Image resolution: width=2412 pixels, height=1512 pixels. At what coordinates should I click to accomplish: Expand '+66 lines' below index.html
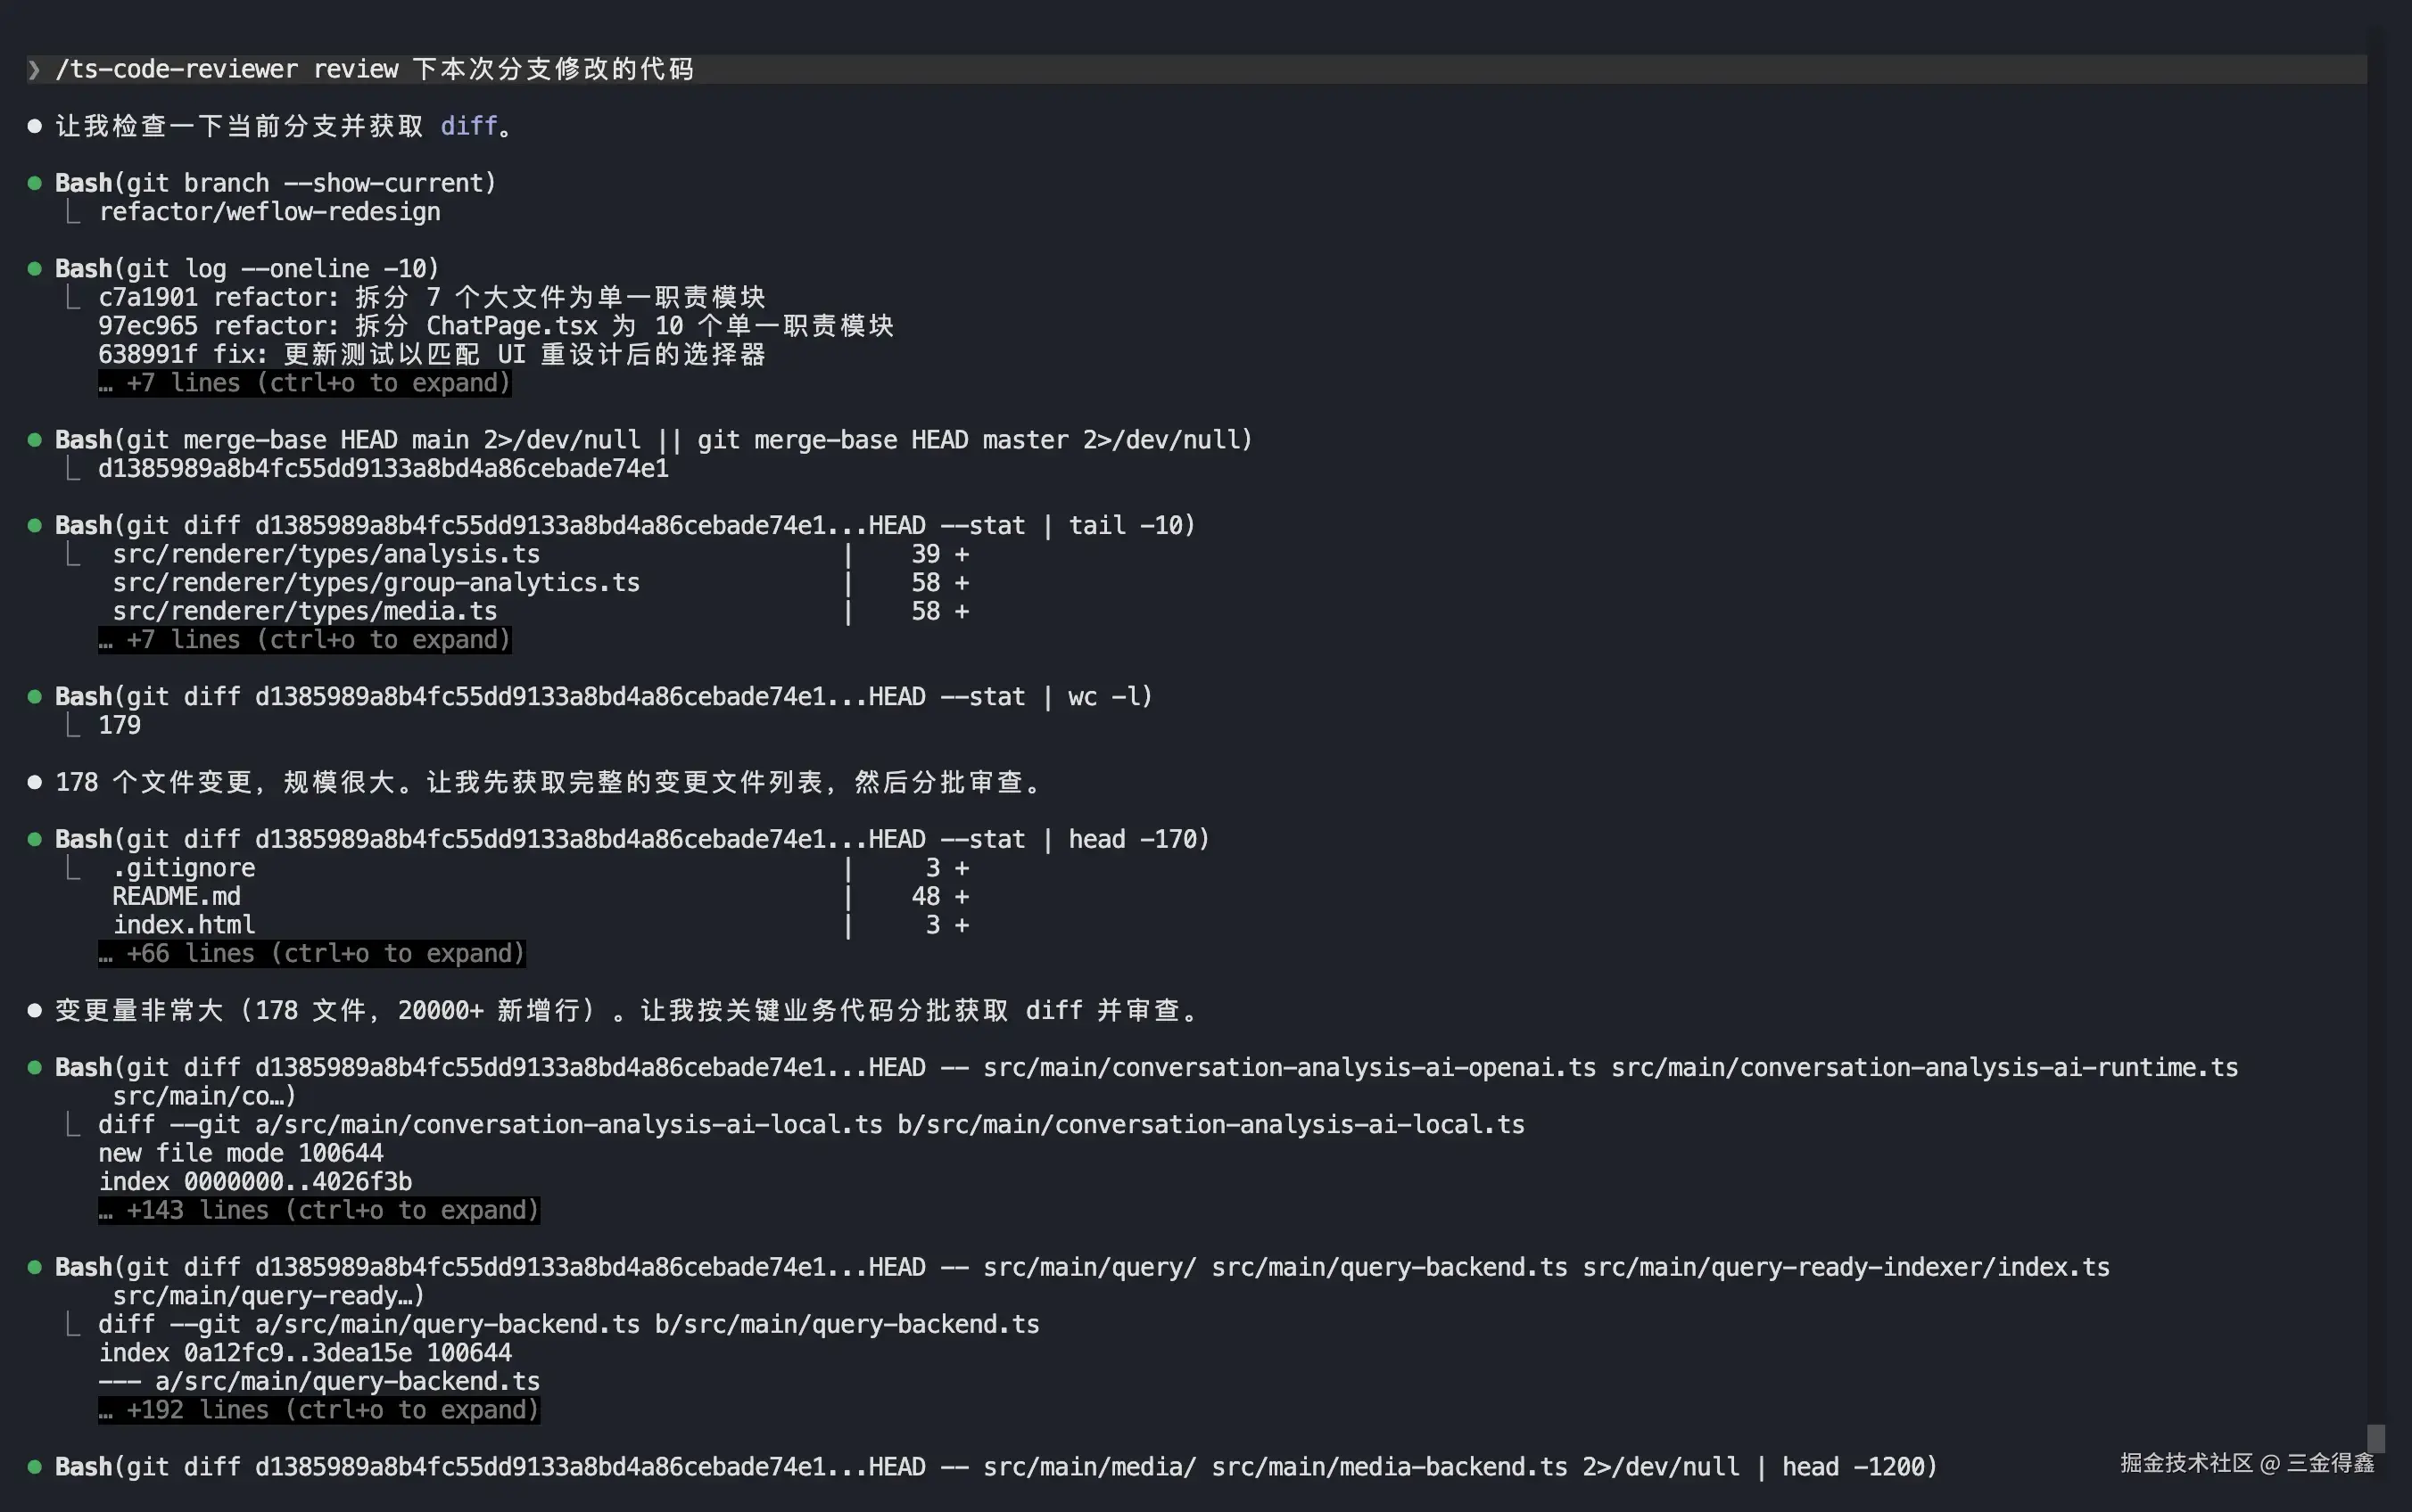click(312, 954)
